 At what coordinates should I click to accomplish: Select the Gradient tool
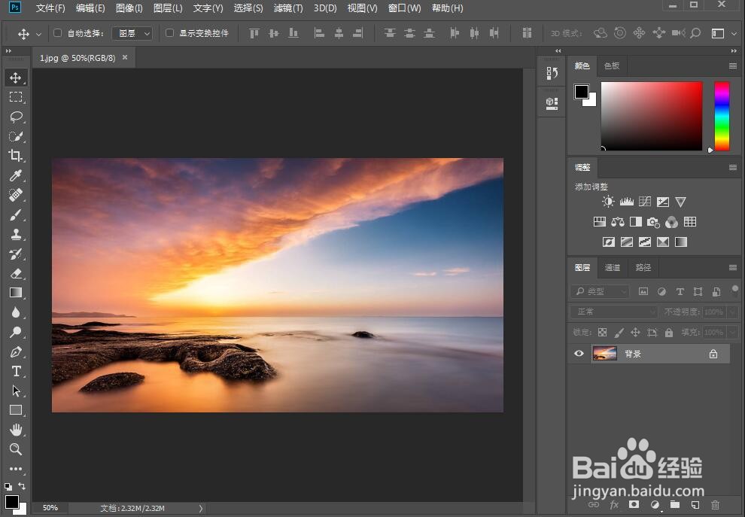tap(16, 293)
